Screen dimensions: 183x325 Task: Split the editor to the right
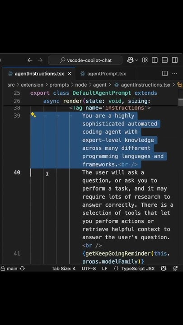(x=165, y=74)
